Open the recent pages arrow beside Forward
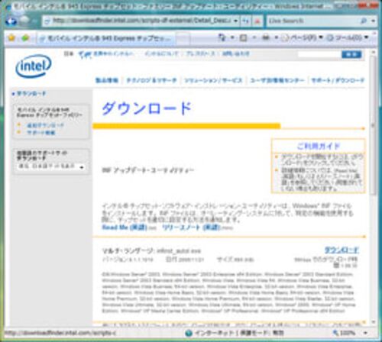Viewport: 382px width, 342px height. [x=34, y=21]
